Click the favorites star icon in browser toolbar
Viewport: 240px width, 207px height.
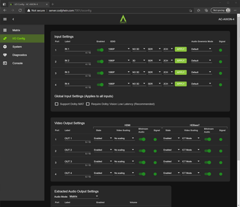pyautogui.click(x=199, y=10)
